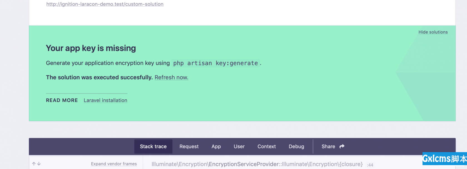Open the Stack trace tab
The height and width of the screenshot is (169, 467).
(x=153, y=146)
